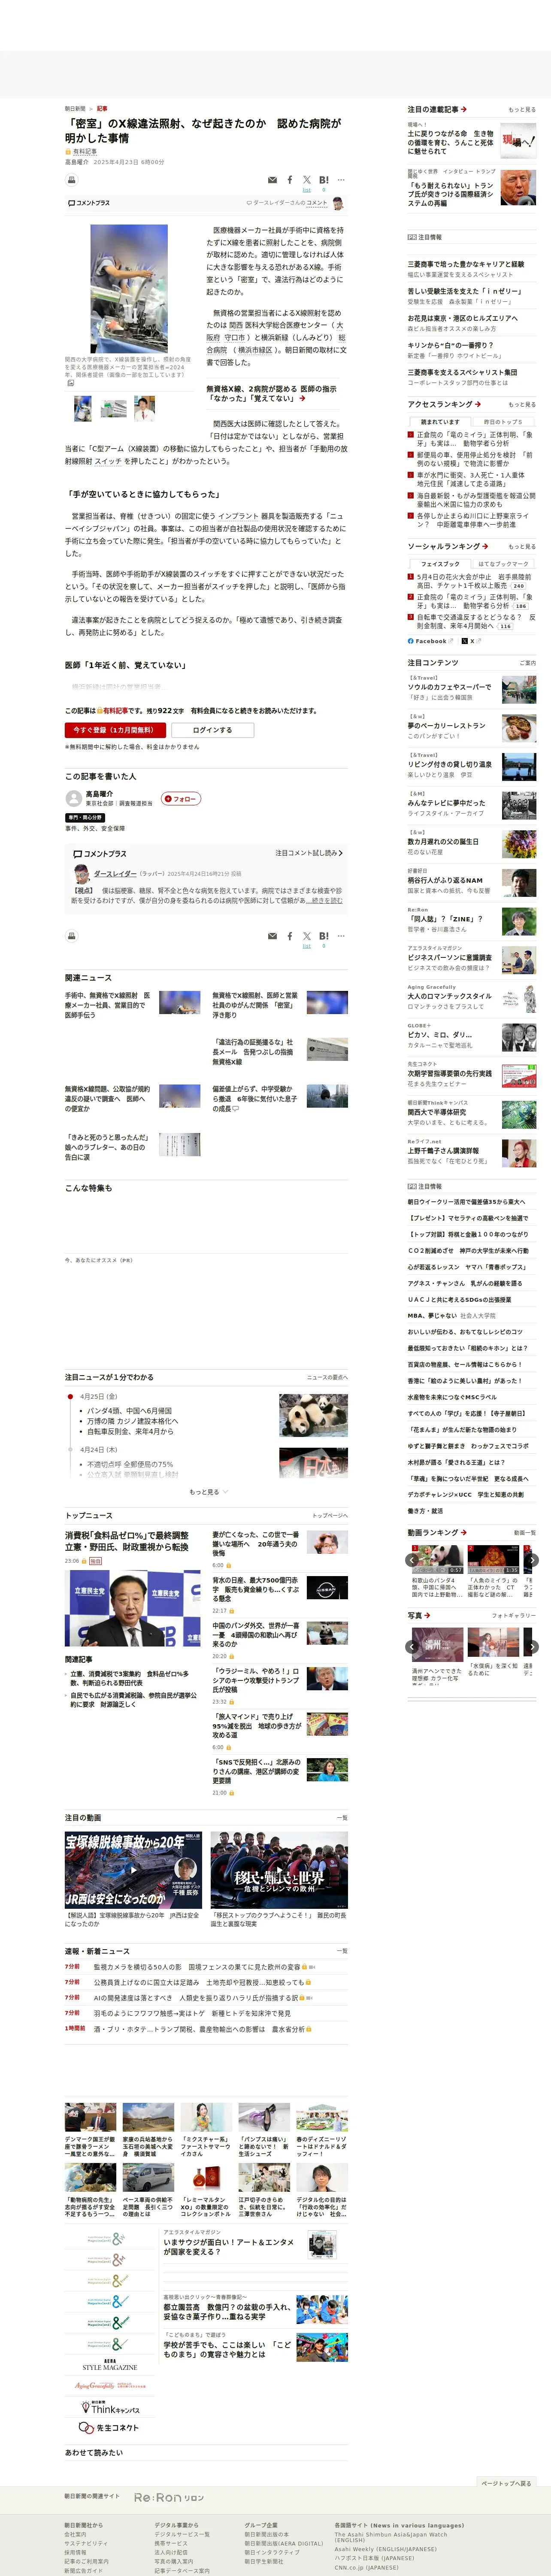Open the コメントプラス bar under the headline
Screen dimensions: 551x2576
click(206, 203)
